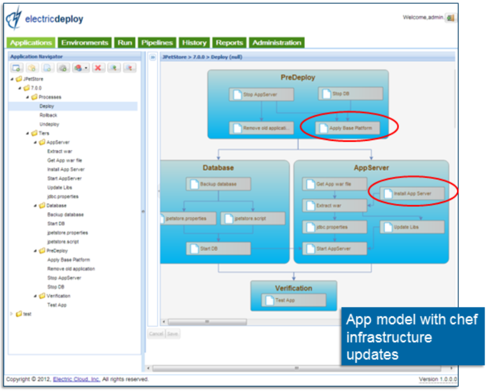Click the 7.0.0 folder icon

point(27,88)
